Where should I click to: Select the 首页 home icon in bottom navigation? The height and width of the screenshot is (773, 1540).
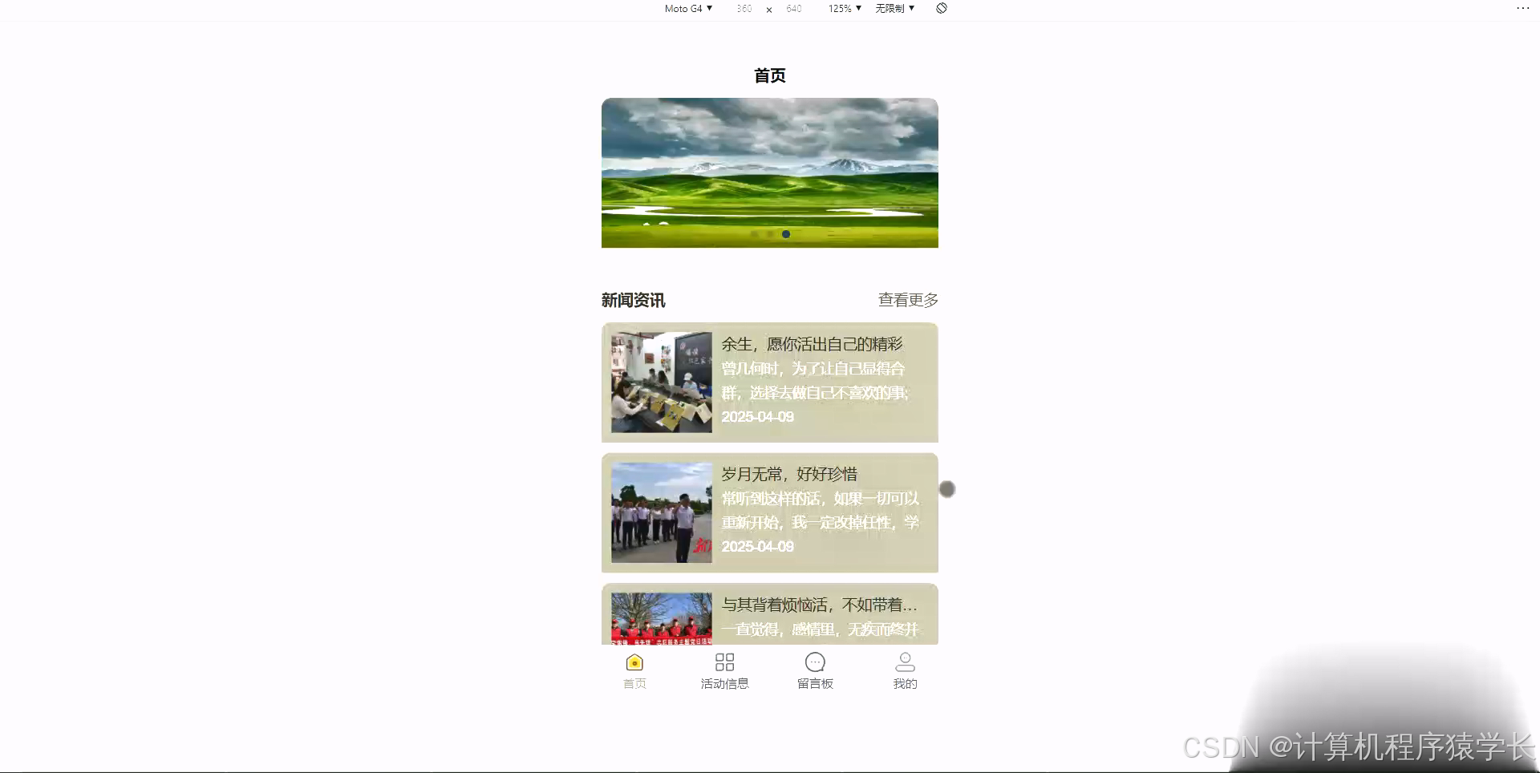coord(634,662)
